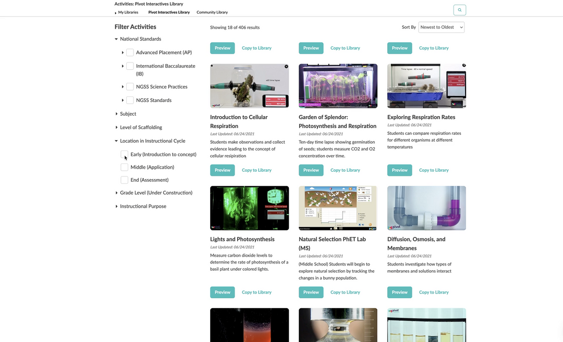Screen dimensions: 563x342
Task: Expand the Instructional Purpose filter
Action: coord(116,206)
